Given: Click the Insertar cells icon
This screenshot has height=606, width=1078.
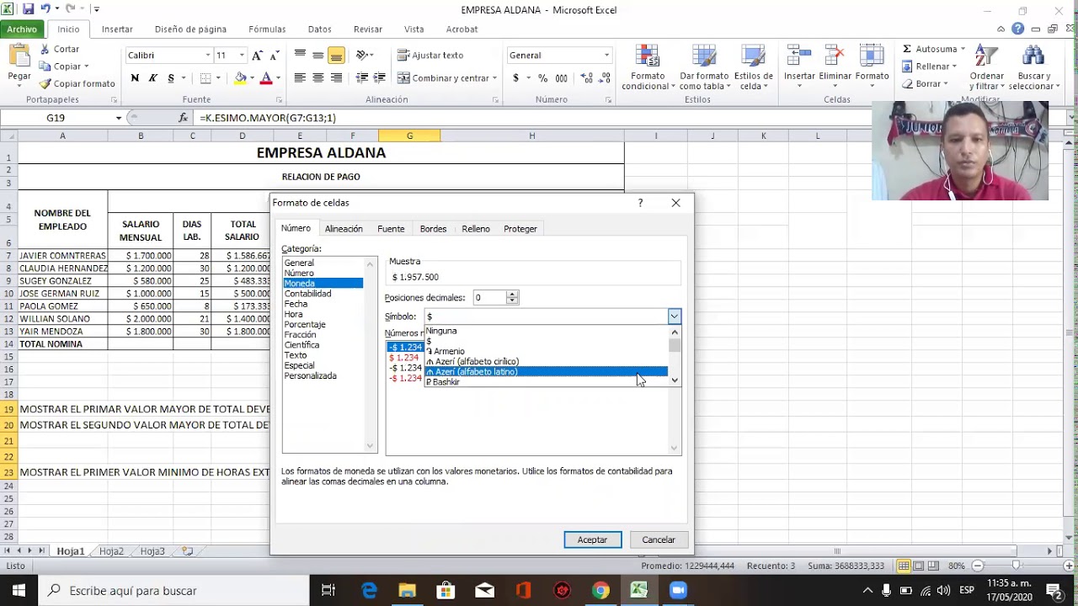Looking at the screenshot, I should [x=799, y=56].
